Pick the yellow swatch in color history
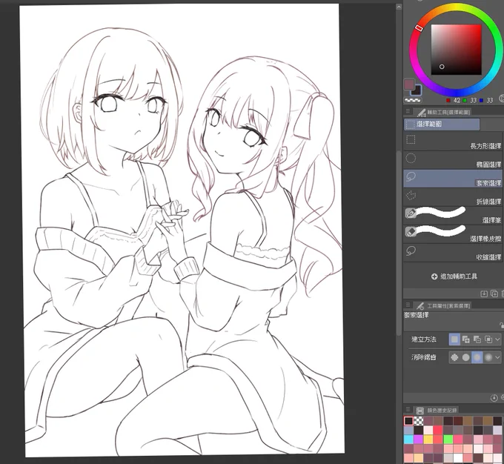The width and height of the screenshot is (504, 464). (x=428, y=440)
